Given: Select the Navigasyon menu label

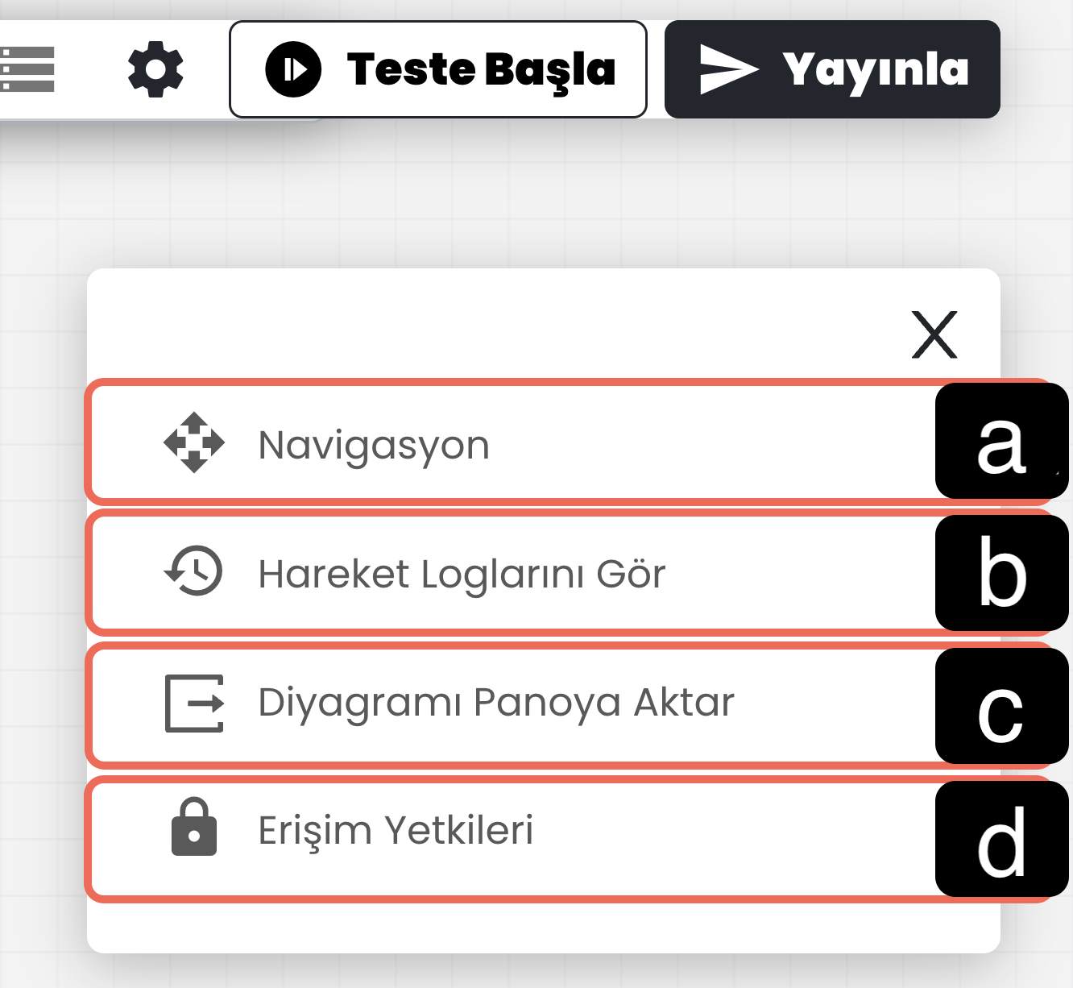Looking at the screenshot, I should point(374,445).
